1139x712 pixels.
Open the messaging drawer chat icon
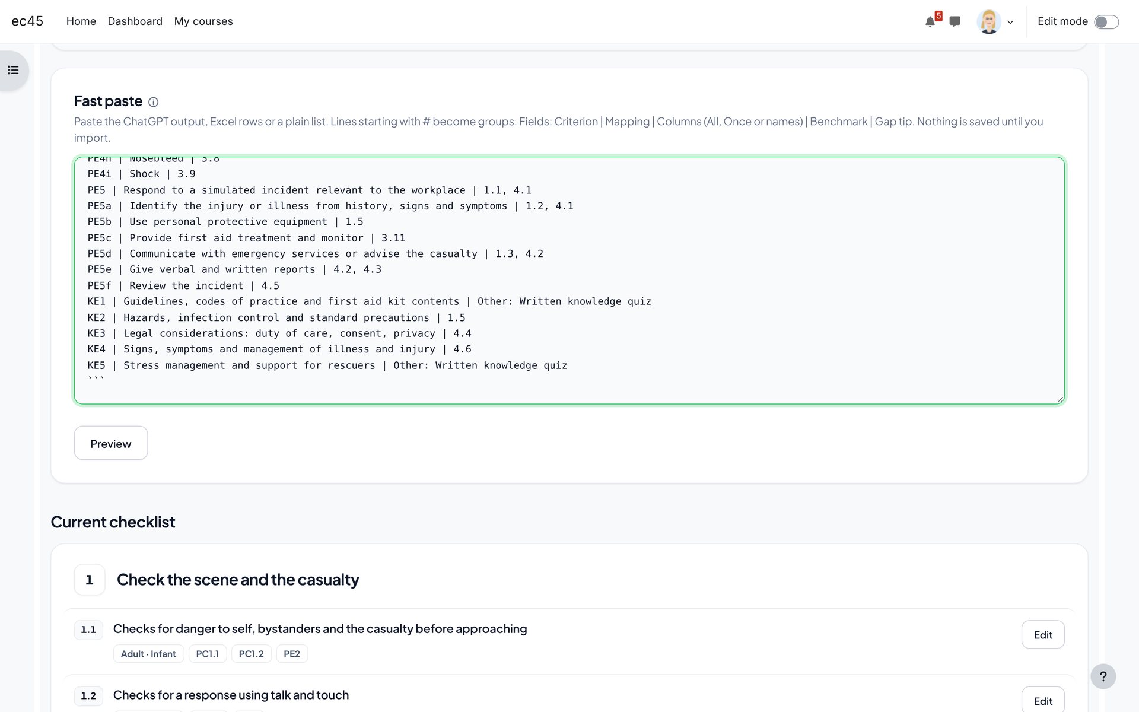[955, 22]
